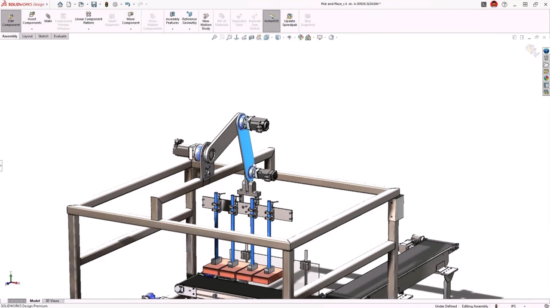Click the Home icon in the top bar
550x308 pixels.
click(60, 4)
